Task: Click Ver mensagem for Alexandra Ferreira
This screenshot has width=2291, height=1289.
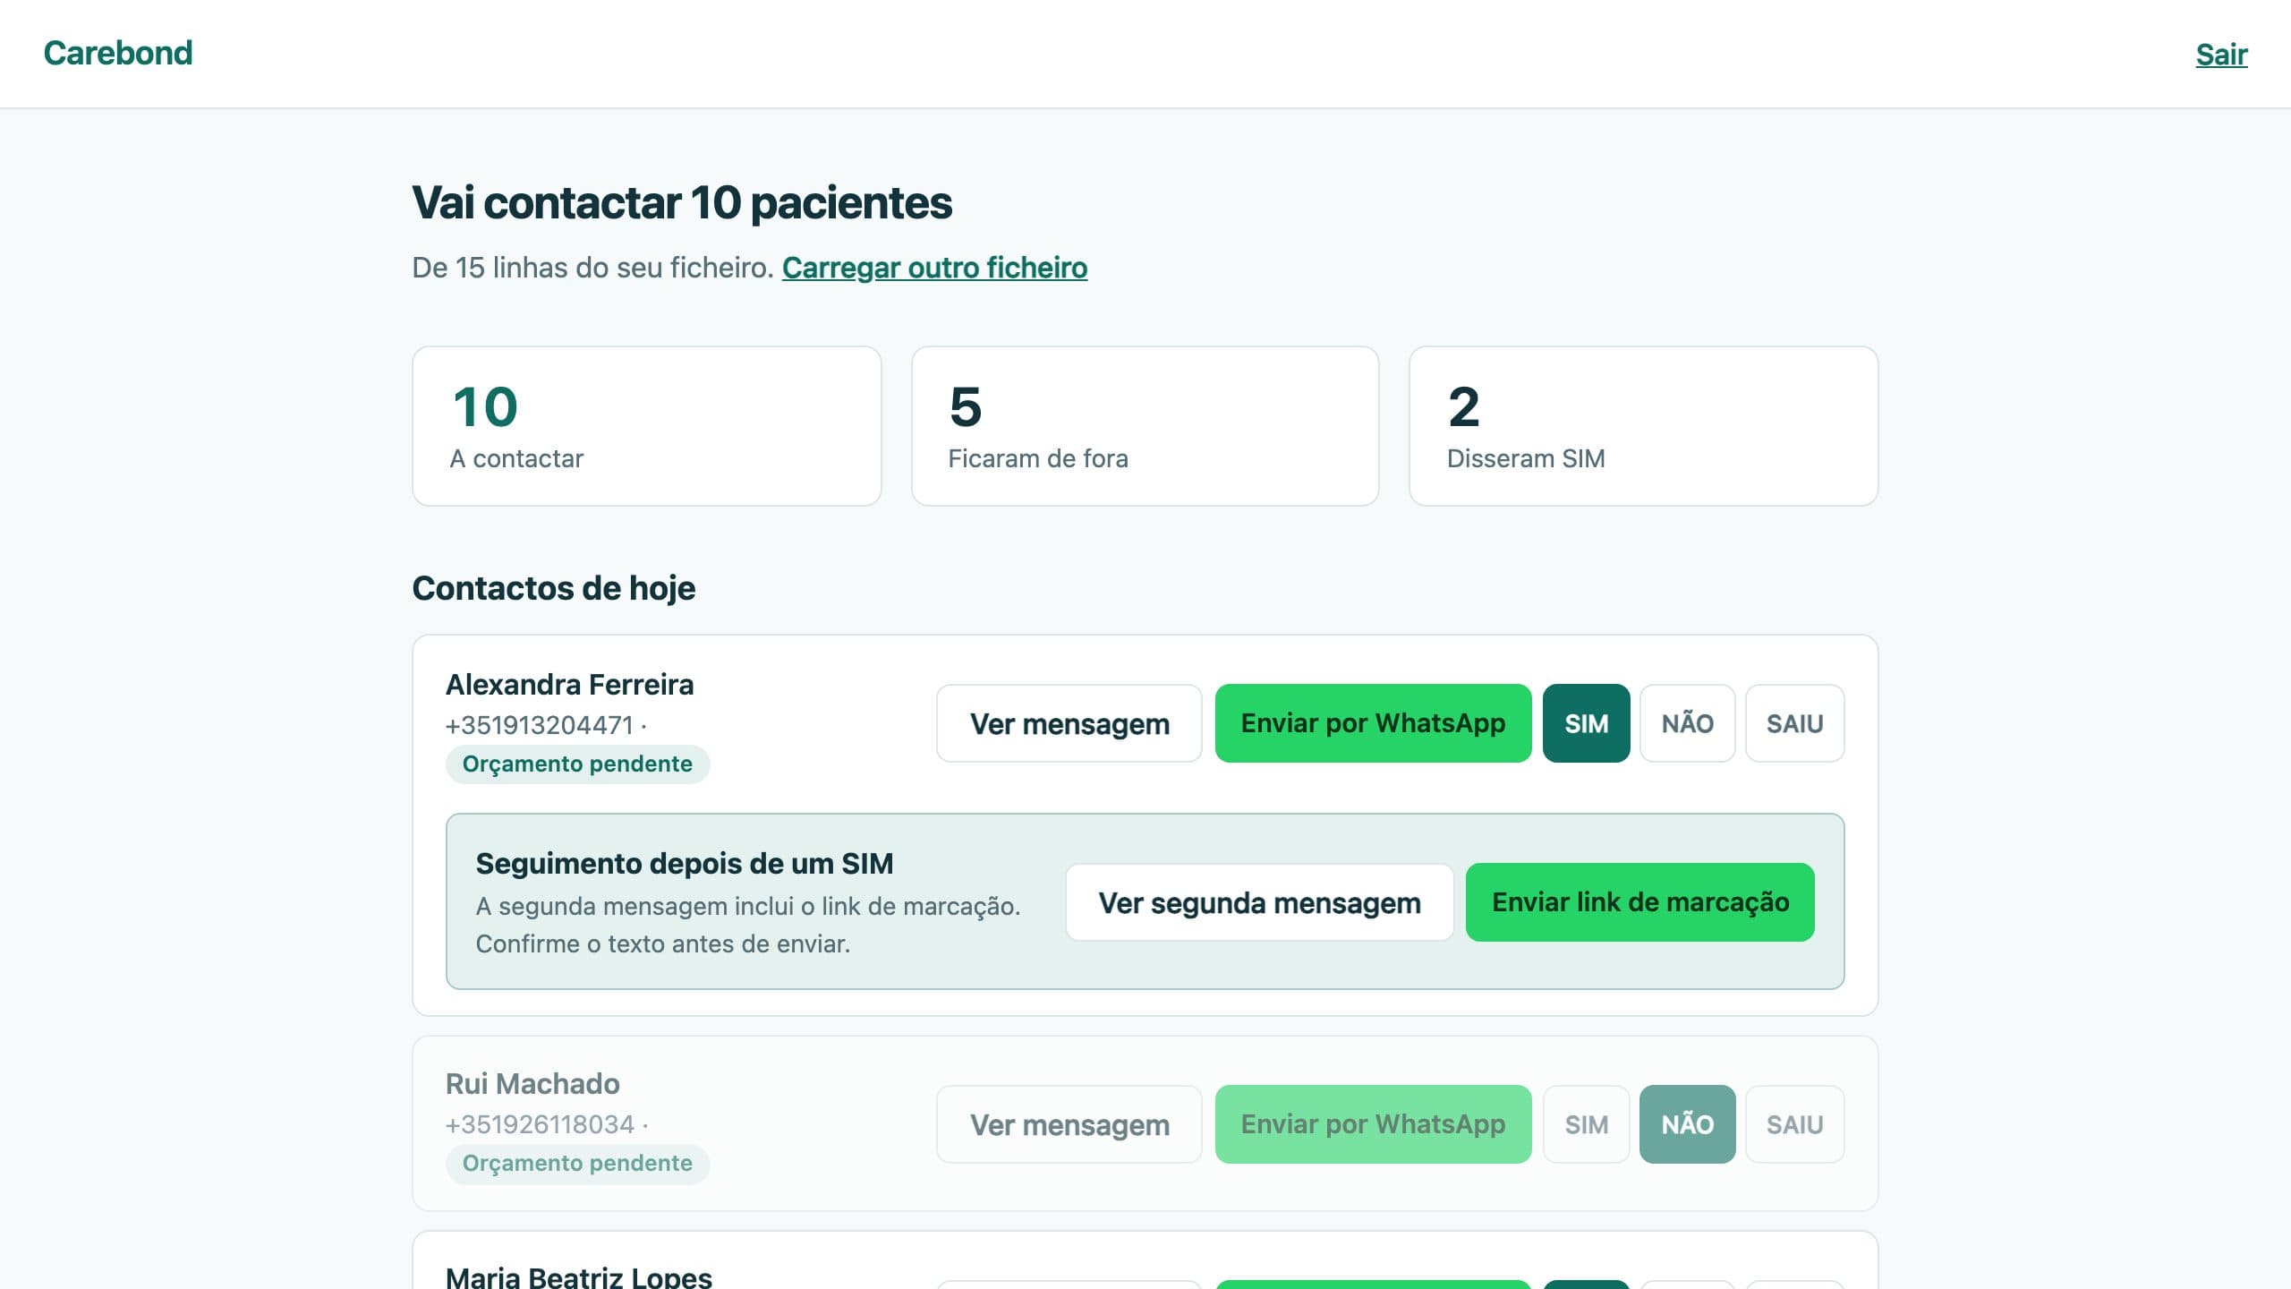Action: point(1069,723)
